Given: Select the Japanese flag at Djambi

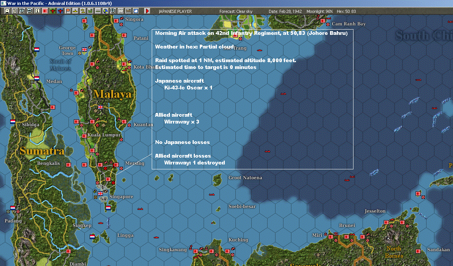Looking at the screenshot, I should (x=68, y=251).
